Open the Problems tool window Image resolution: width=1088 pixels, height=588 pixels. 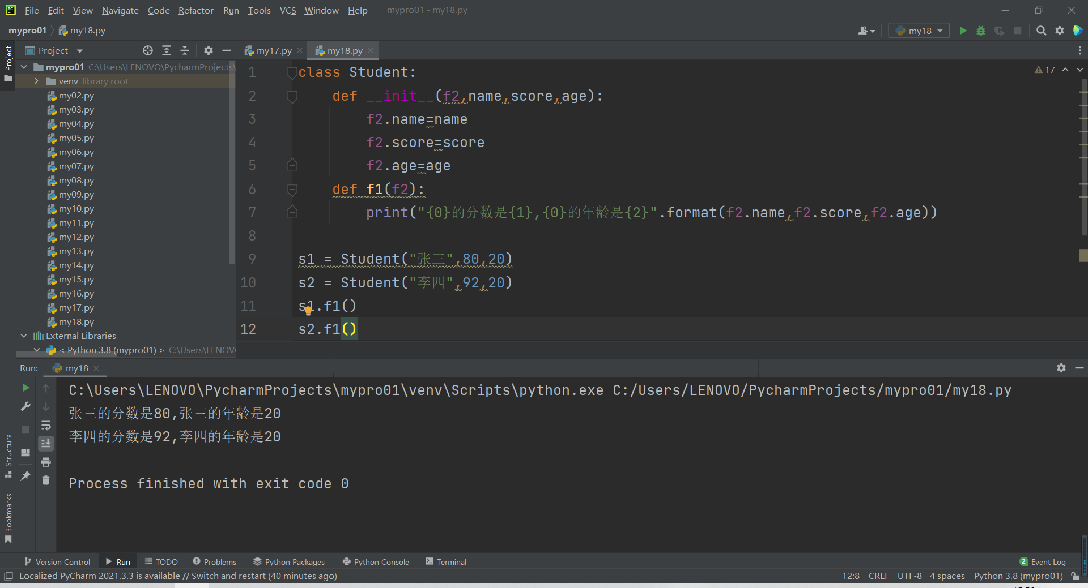point(214,561)
